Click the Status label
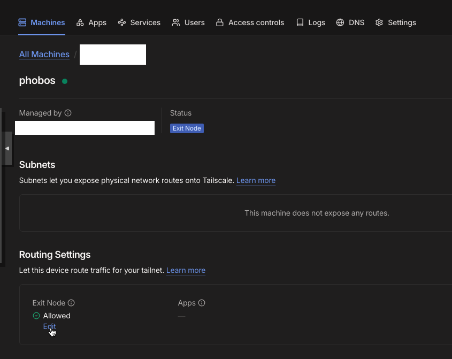Image resolution: width=452 pixels, height=359 pixels. [181, 113]
